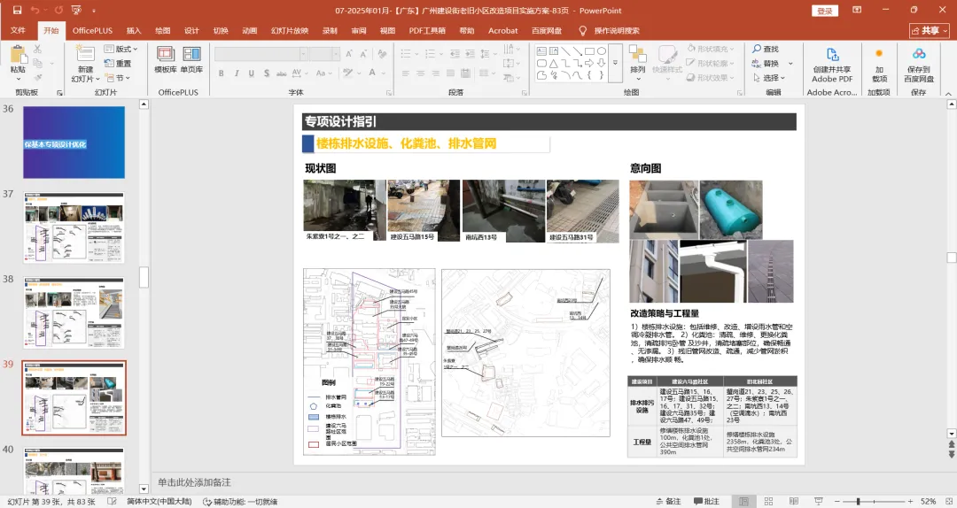
Task: Open the Section dropdown
Action: [x=118, y=78]
